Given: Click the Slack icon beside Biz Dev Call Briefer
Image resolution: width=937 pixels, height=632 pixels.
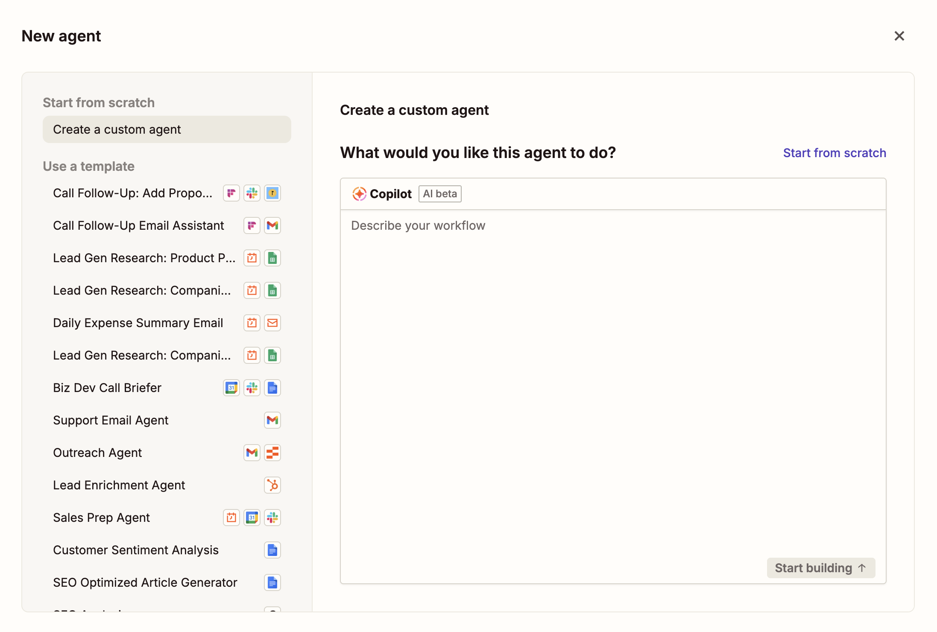Looking at the screenshot, I should tap(252, 387).
